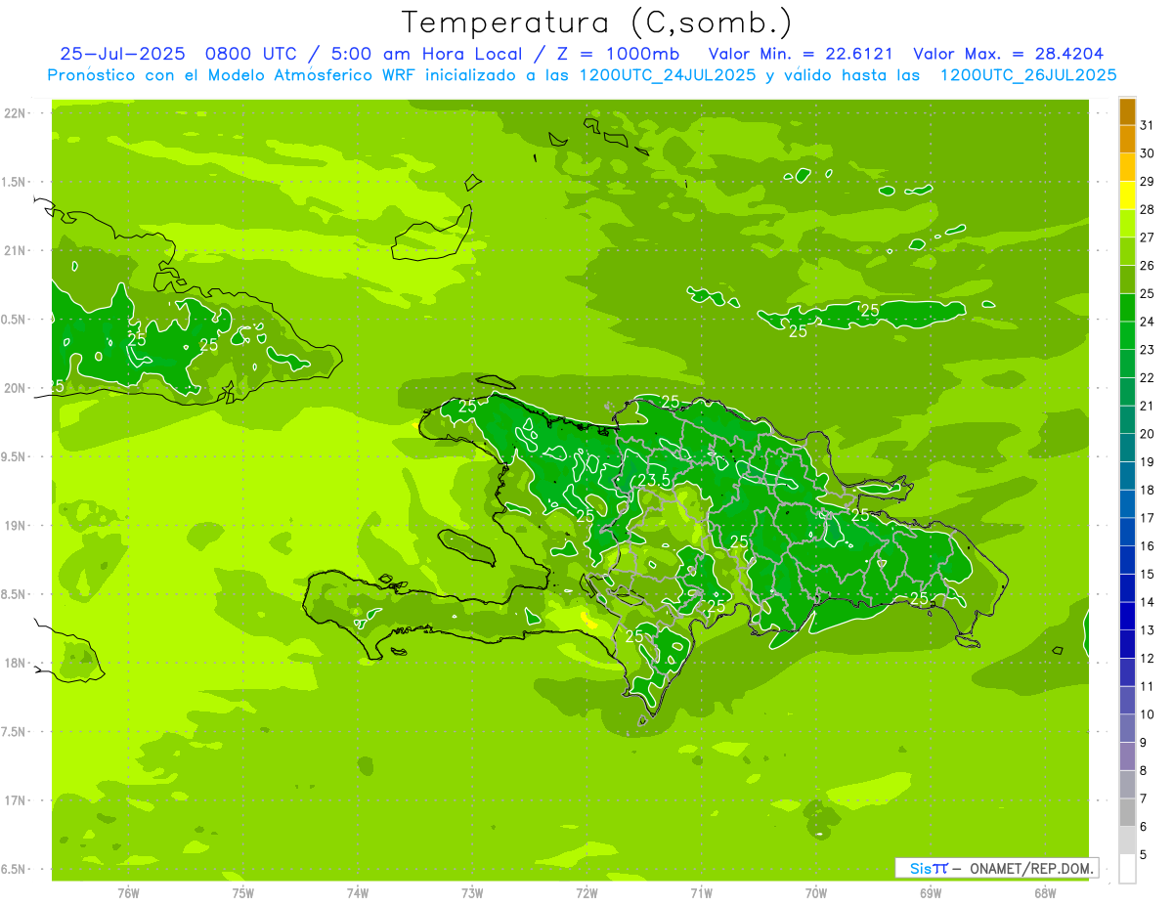
Task: Click the "18N" latitude axis label
Action: pyautogui.click(x=15, y=663)
